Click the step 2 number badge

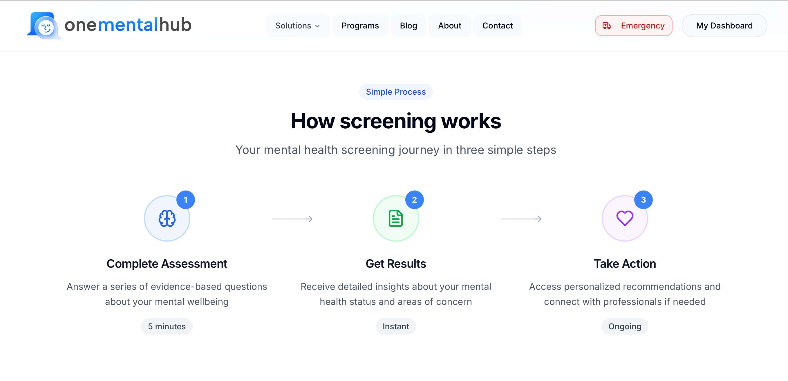click(x=414, y=200)
